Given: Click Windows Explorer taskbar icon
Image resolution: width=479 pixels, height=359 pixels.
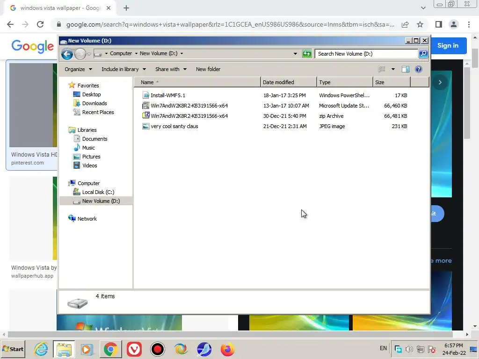Looking at the screenshot, I should (x=64, y=349).
